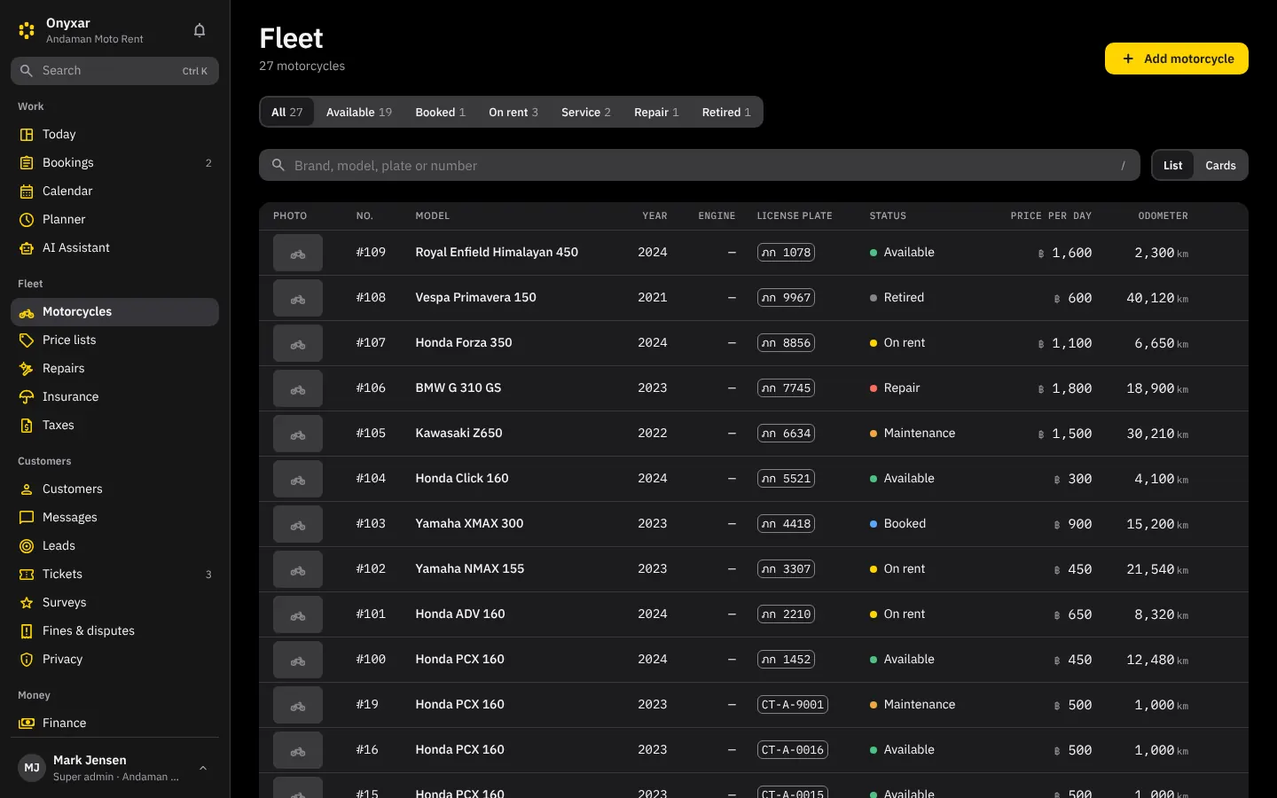Open the Planner clock icon

[27, 220]
